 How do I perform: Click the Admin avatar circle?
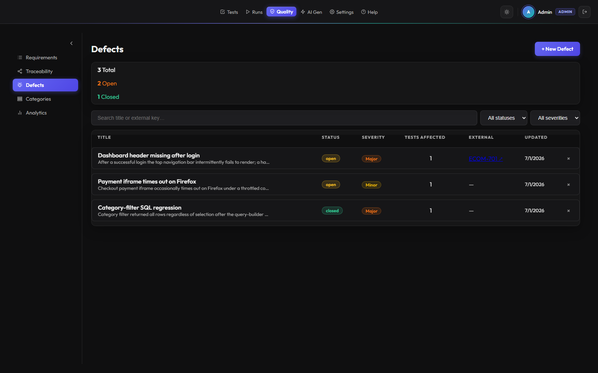(528, 12)
